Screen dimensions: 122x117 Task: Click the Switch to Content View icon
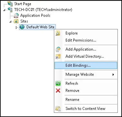[58, 109]
